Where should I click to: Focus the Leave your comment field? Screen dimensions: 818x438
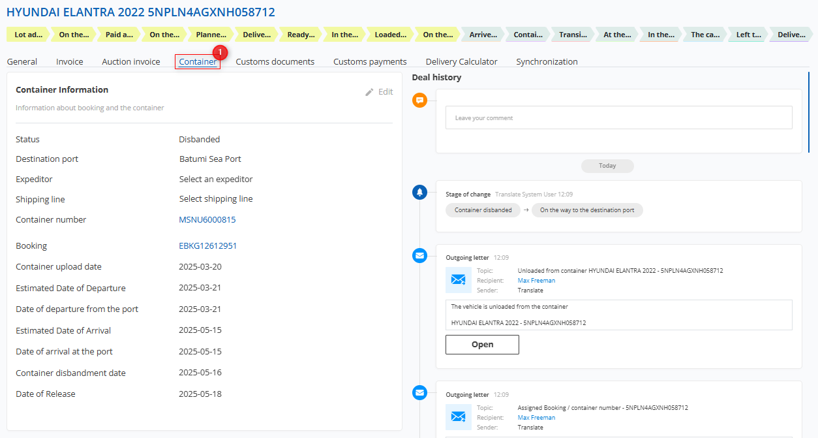[619, 117]
